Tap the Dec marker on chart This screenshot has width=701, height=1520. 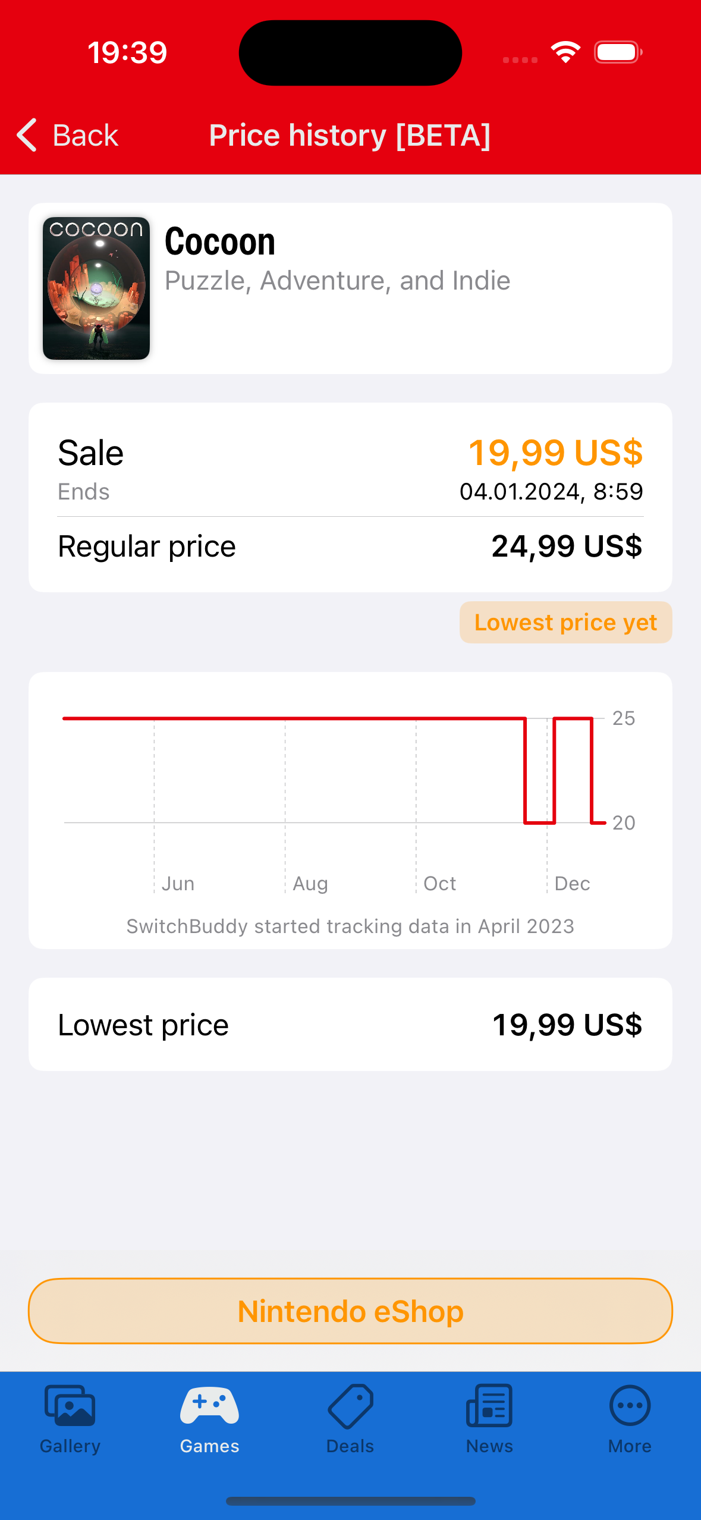[571, 883]
